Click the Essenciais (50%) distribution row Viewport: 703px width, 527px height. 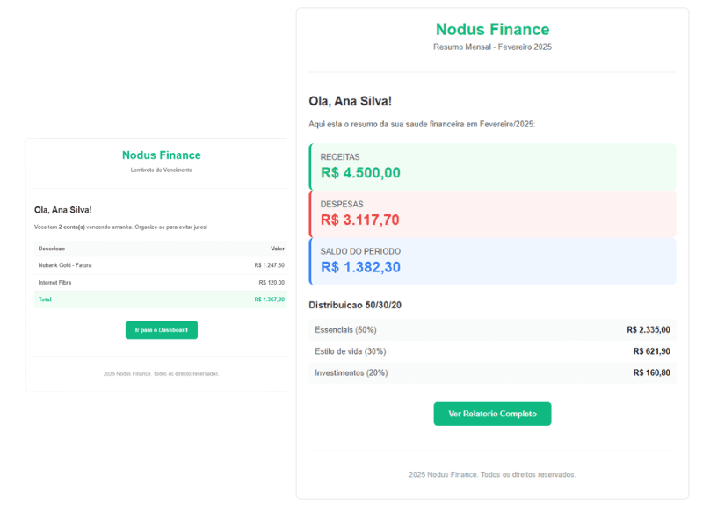[492, 329]
